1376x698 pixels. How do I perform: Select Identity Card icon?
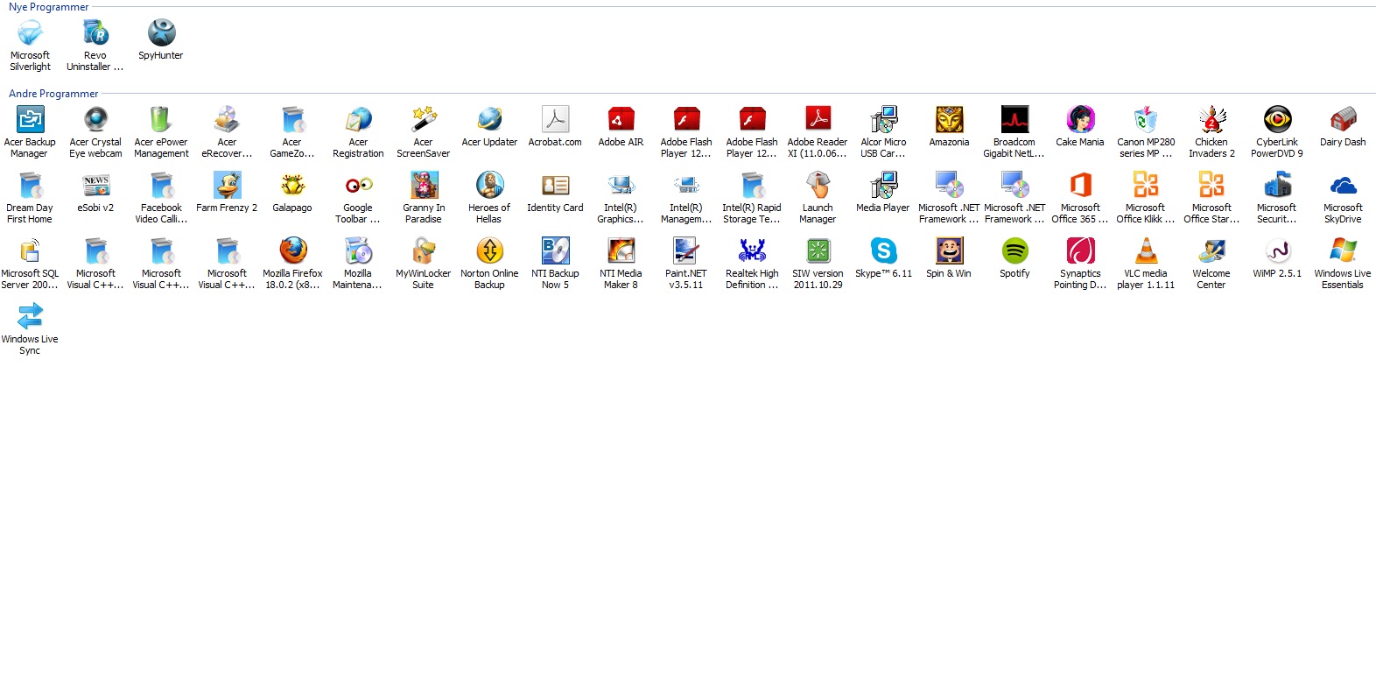tap(555, 185)
